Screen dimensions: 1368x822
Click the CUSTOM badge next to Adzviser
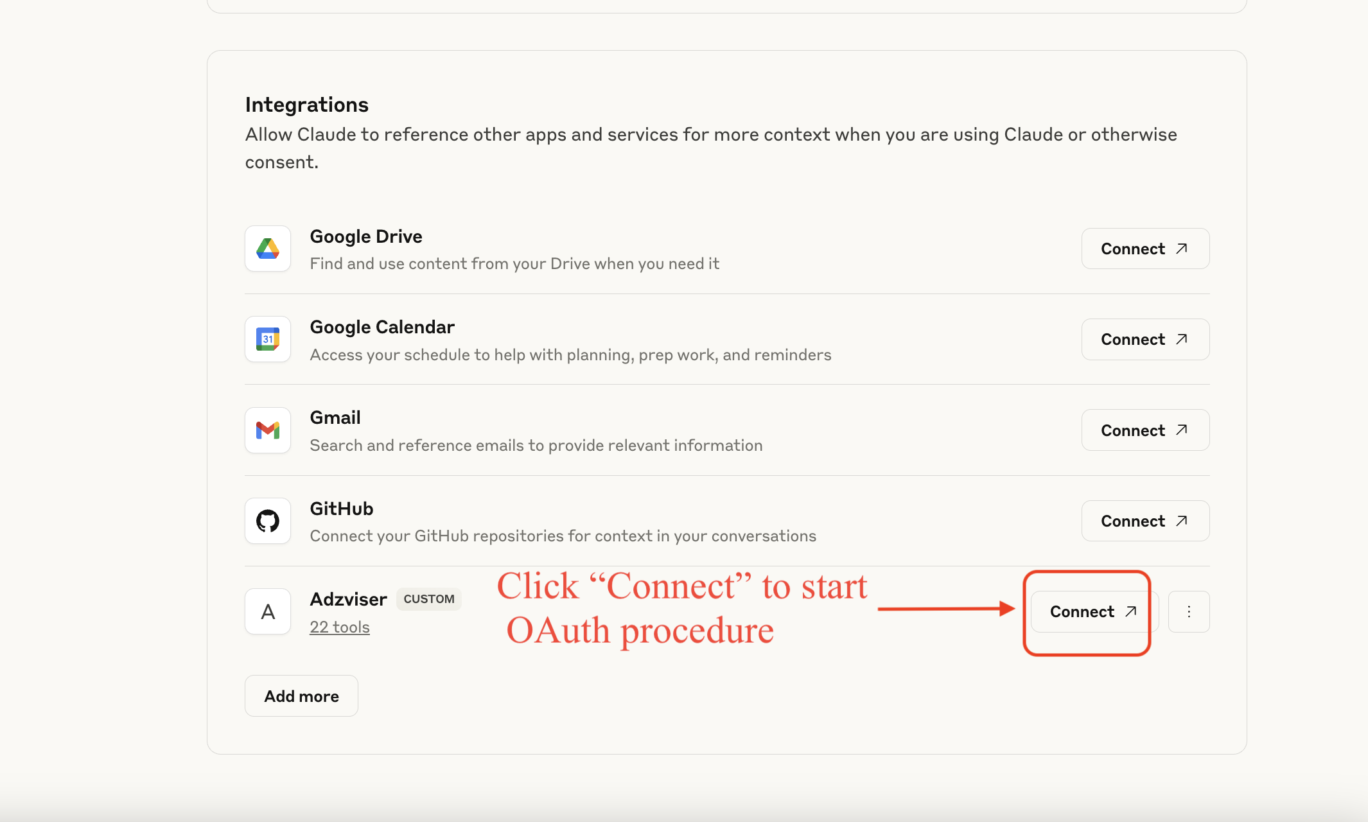pos(428,599)
